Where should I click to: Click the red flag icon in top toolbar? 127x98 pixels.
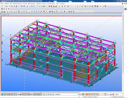pos(95,6)
